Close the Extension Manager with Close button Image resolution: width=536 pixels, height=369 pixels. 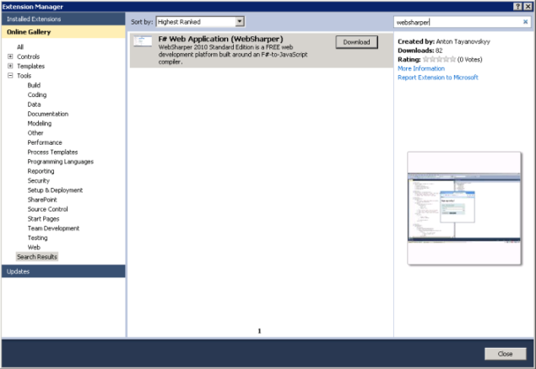click(506, 354)
